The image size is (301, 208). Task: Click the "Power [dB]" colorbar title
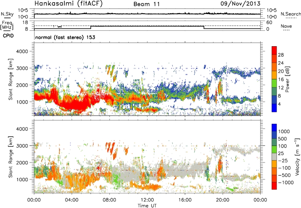pyautogui.click(x=287, y=79)
